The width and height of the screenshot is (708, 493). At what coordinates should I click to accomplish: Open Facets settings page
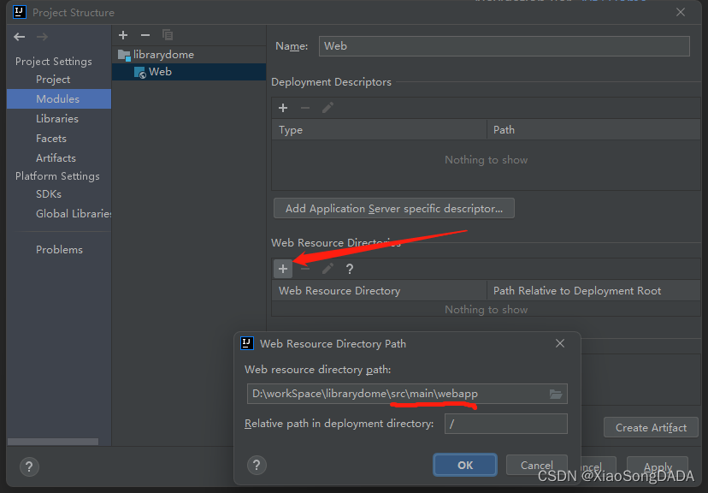(51, 139)
